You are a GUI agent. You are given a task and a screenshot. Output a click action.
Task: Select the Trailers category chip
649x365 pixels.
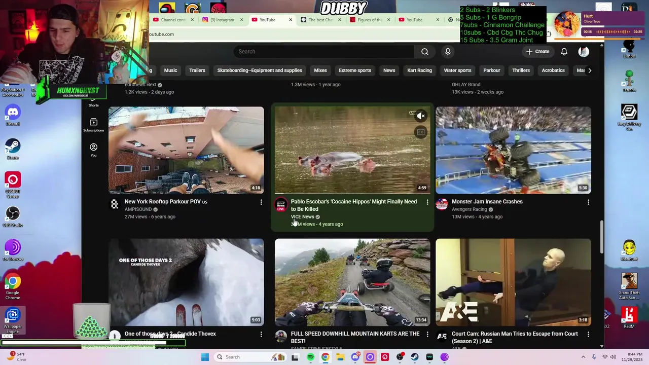point(197,70)
